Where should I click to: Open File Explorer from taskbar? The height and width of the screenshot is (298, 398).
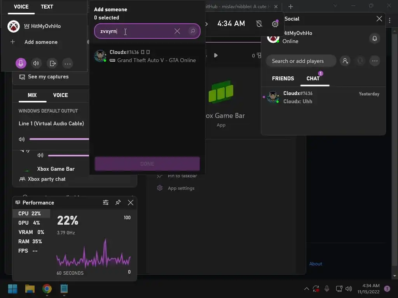pos(30,289)
